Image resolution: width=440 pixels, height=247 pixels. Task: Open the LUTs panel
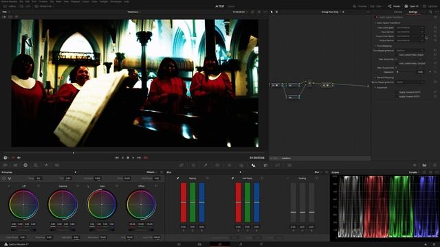(x=25, y=6)
